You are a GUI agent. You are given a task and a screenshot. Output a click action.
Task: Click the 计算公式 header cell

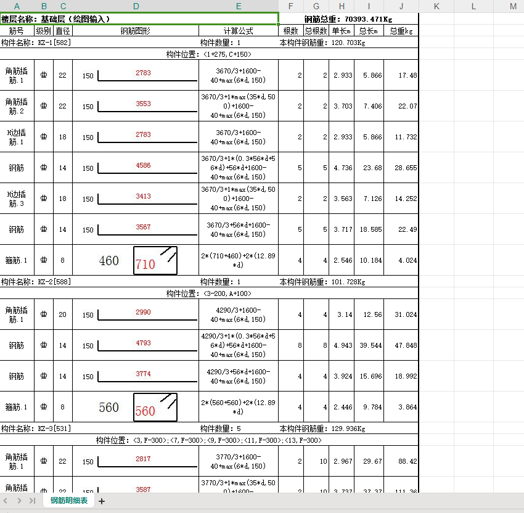239,31
